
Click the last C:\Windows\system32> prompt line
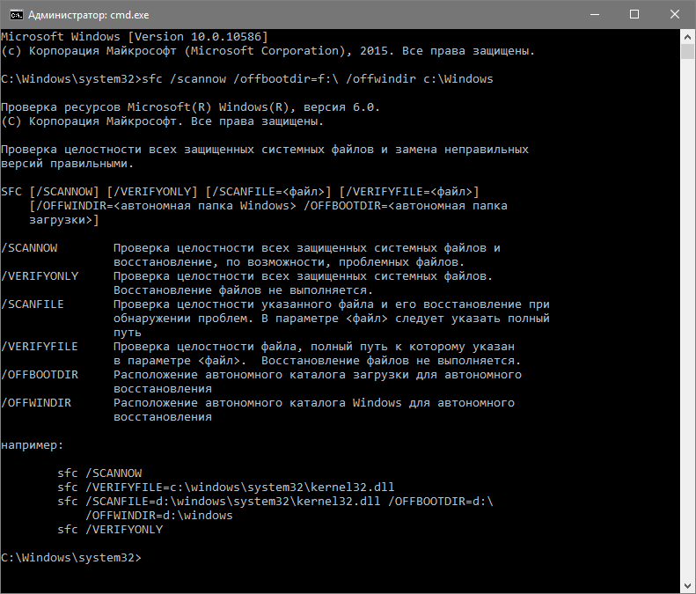[71, 558]
